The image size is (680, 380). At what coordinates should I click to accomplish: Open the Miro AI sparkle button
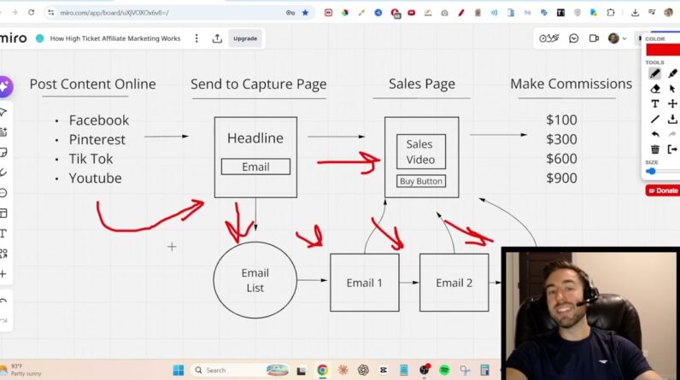click(5, 86)
